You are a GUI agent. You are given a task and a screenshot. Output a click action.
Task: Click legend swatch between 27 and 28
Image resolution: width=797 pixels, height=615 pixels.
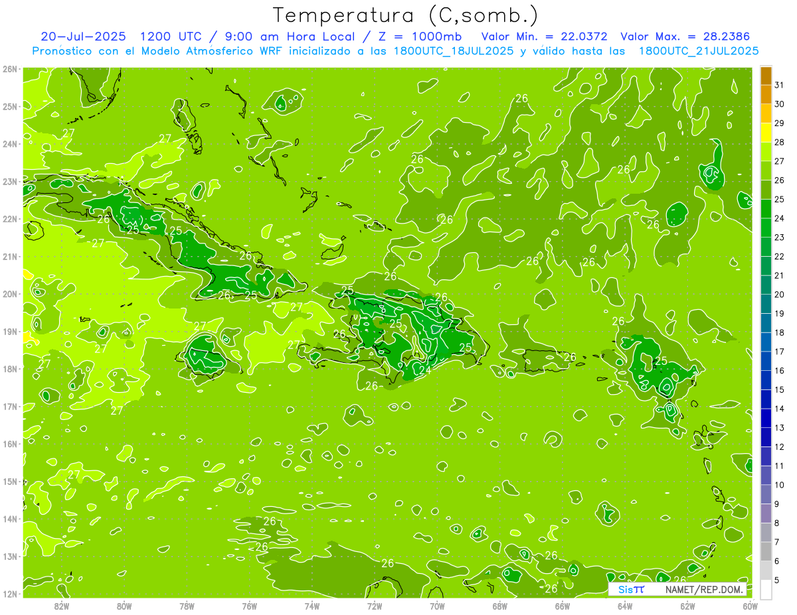(766, 151)
